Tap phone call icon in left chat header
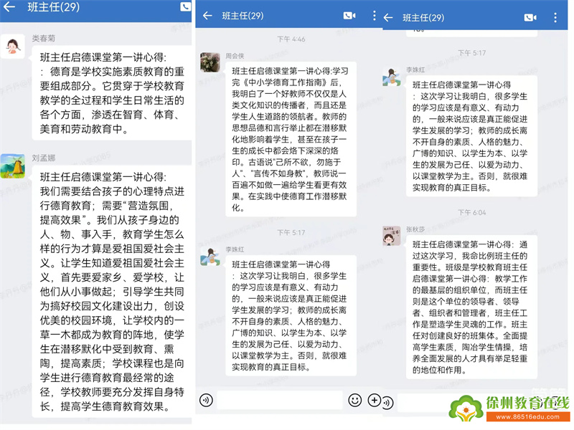 pos(186,6)
